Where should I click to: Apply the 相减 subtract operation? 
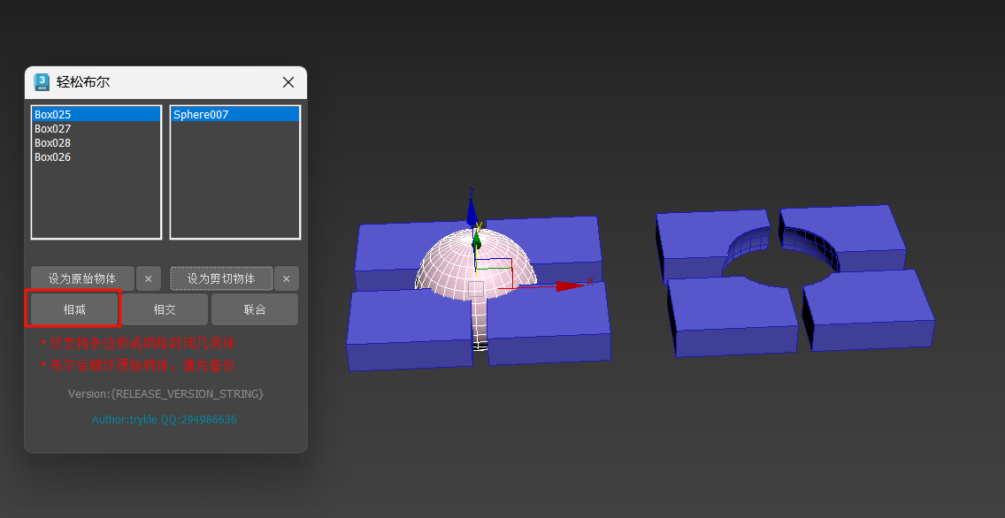[x=74, y=309]
